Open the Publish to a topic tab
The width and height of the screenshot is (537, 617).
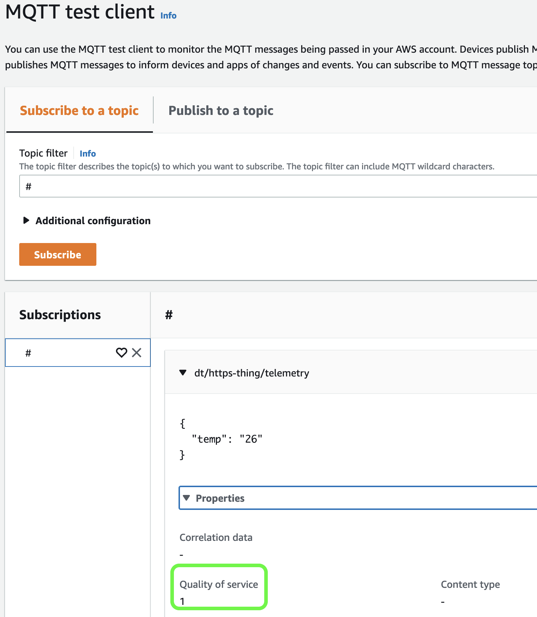(x=221, y=110)
